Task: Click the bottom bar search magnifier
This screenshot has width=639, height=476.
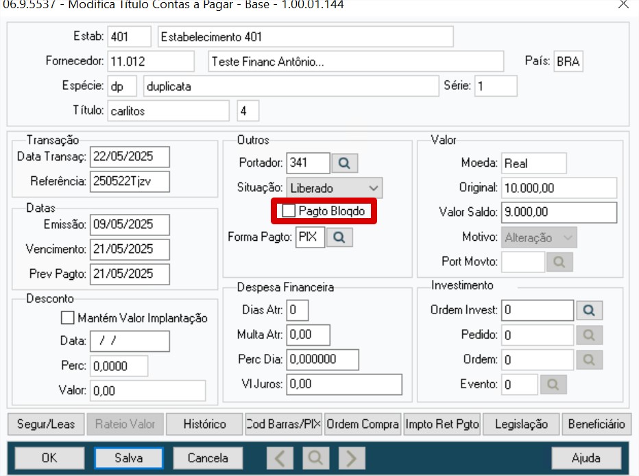Action: [316, 457]
